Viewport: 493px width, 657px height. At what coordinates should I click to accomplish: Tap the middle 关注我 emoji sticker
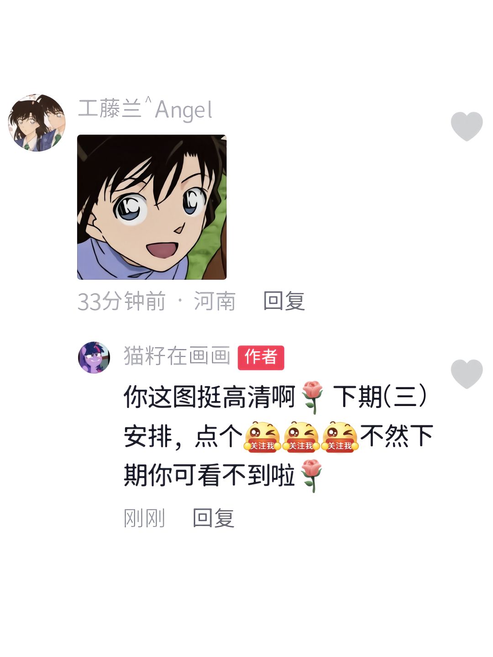(301, 437)
